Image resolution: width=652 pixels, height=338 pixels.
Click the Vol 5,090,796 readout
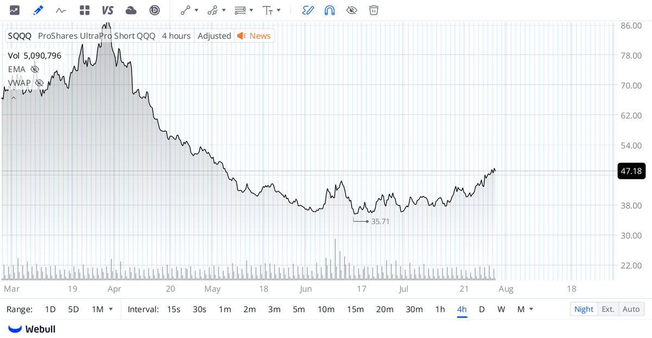coord(34,55)
